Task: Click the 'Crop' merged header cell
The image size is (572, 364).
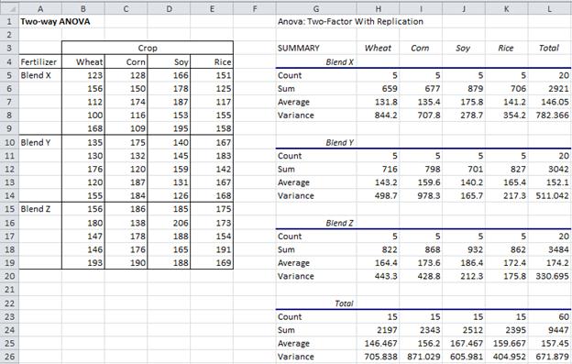Action: tap(148, 49)
